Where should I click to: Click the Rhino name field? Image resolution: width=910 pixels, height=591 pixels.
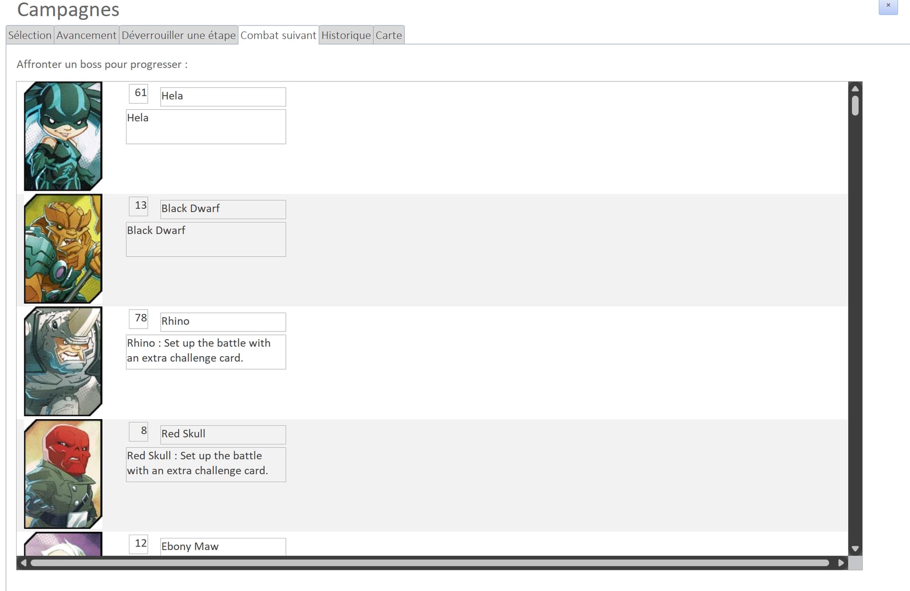[223, 322]
